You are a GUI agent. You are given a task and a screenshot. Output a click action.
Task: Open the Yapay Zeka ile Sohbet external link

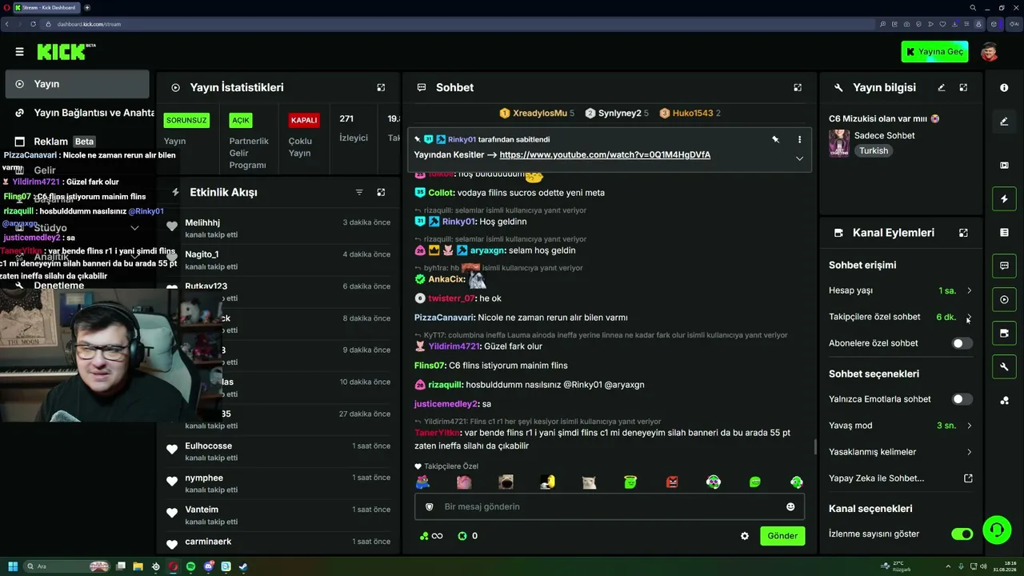tap(968, 478)
